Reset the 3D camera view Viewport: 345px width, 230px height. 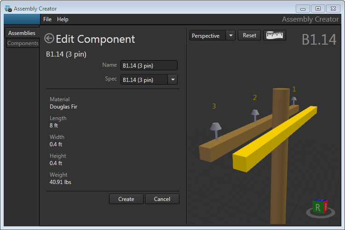(249, 35)
